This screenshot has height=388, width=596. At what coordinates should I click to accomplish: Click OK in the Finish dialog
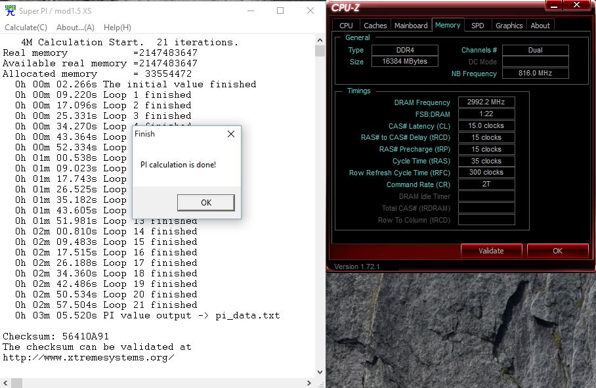(206, 203)
